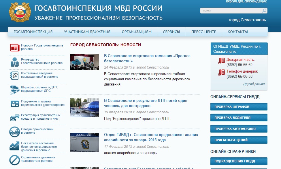Click the ПРОВЕРКА ВОДИТЕЛЯ button
The image size is (281, 169).
pos(239,118)
